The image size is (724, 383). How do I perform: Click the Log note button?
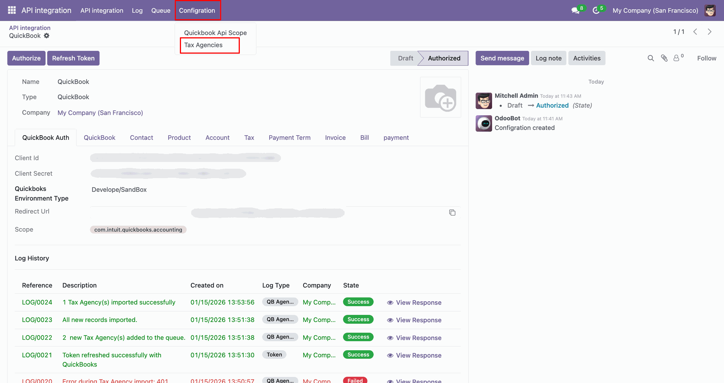point(549,58)
